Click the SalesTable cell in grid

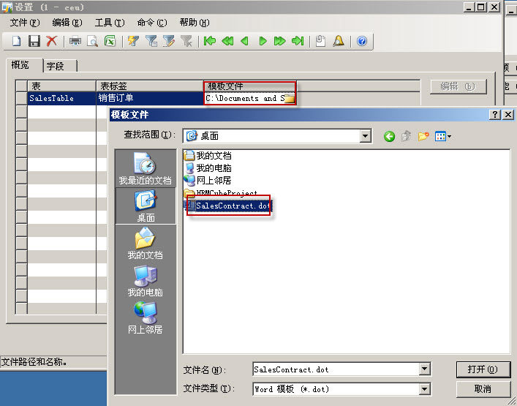[61, 98]
